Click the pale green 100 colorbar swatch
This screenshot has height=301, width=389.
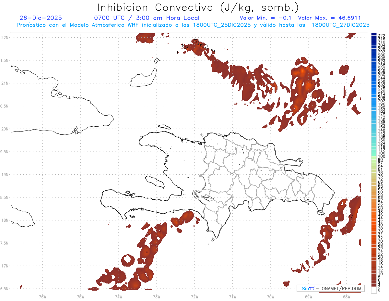tap(374, 157)
